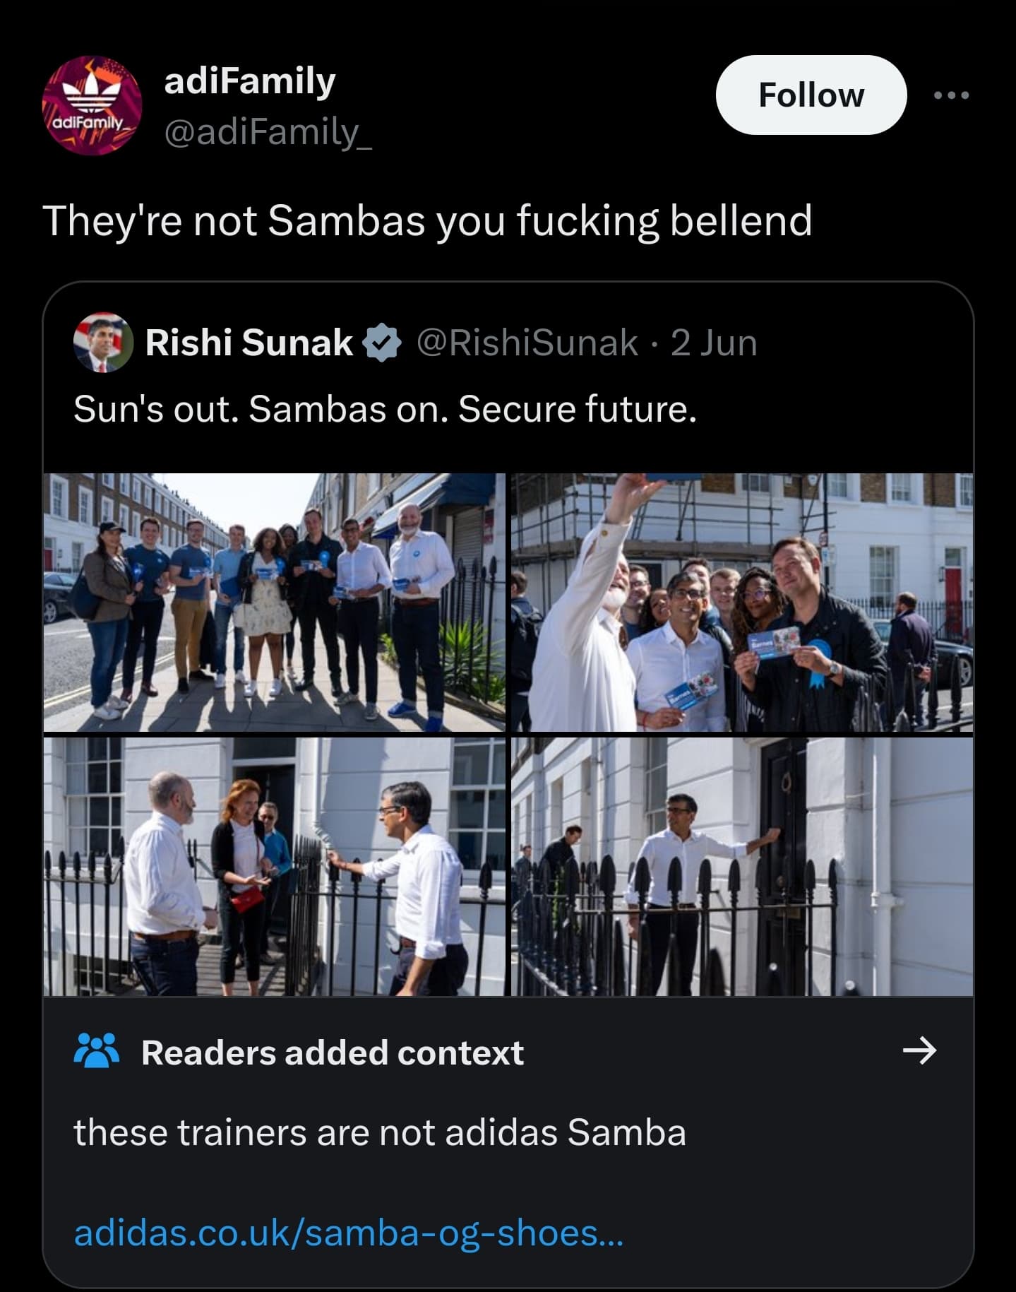Expand the community note with arrow
This screenshot has width=1016, height=1292.
click(x=919, y=1051)
